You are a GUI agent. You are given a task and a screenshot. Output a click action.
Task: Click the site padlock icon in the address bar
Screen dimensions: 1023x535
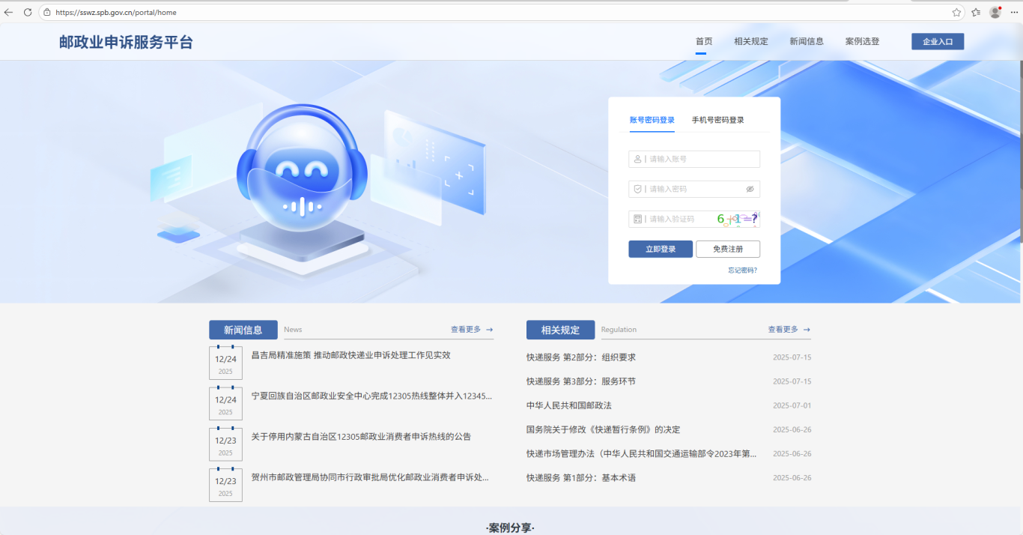tap(47, 12)
